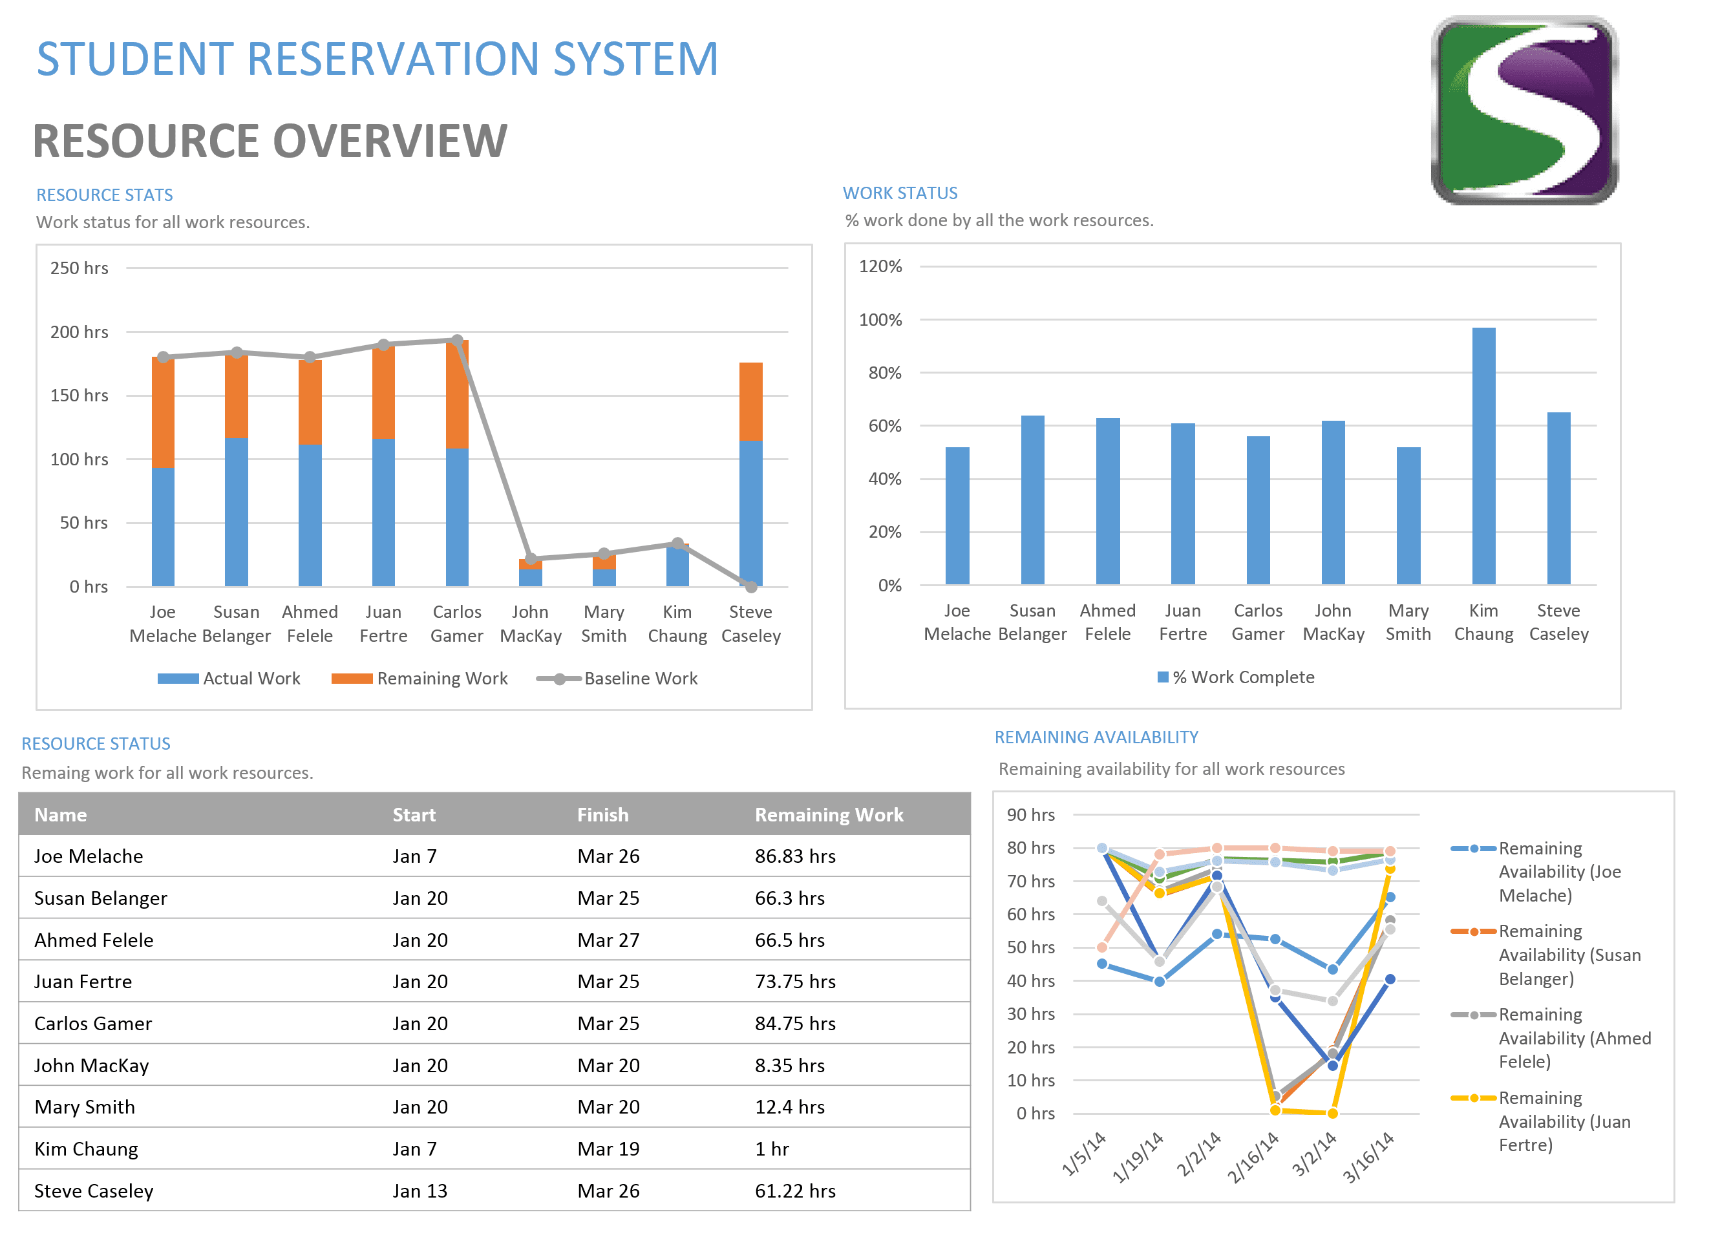Select the Carlos Gamer name cell
The width and height of the screenshot is (1731, 1237).
(x=93, y=1023)
